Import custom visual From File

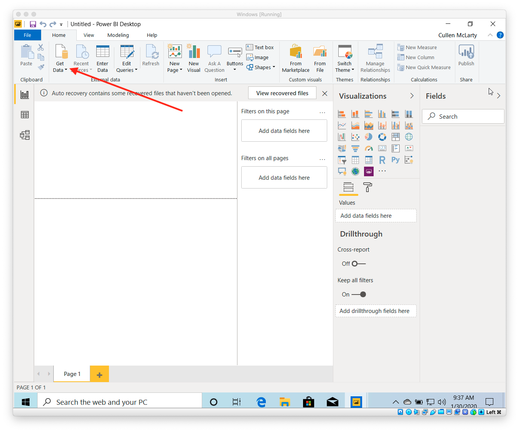pos(320,58)
